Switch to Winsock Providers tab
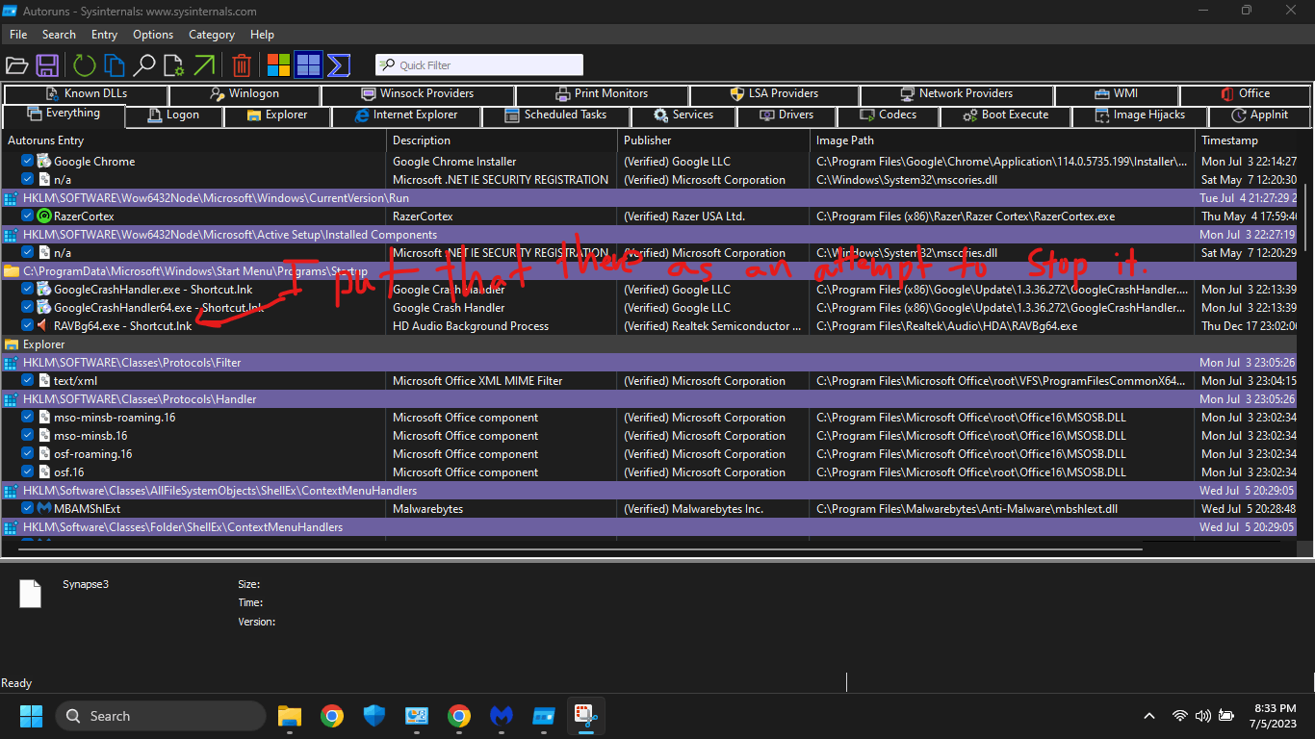1315x739 pixels. (x=418, y=93)
